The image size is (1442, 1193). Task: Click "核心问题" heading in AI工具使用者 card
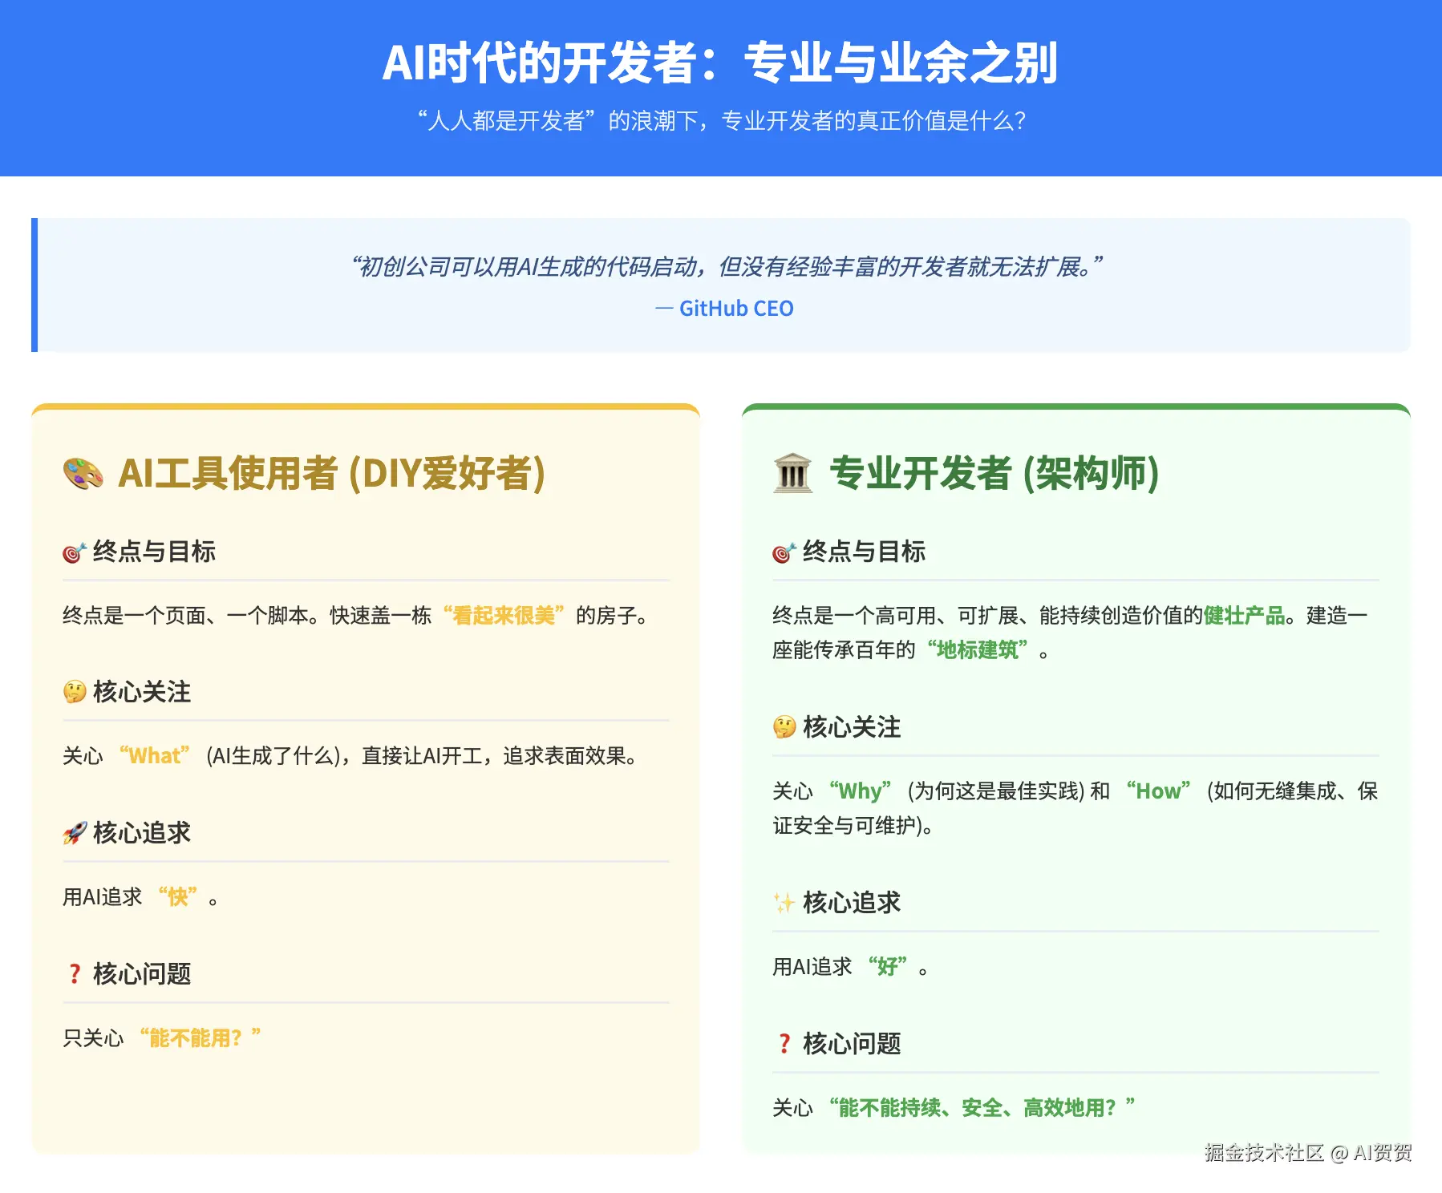point(142,974)
